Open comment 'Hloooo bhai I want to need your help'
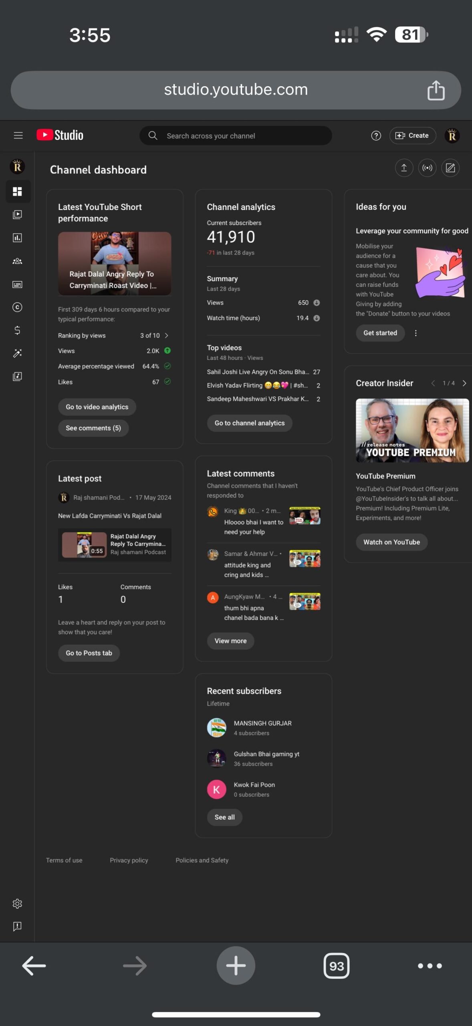 263,521
